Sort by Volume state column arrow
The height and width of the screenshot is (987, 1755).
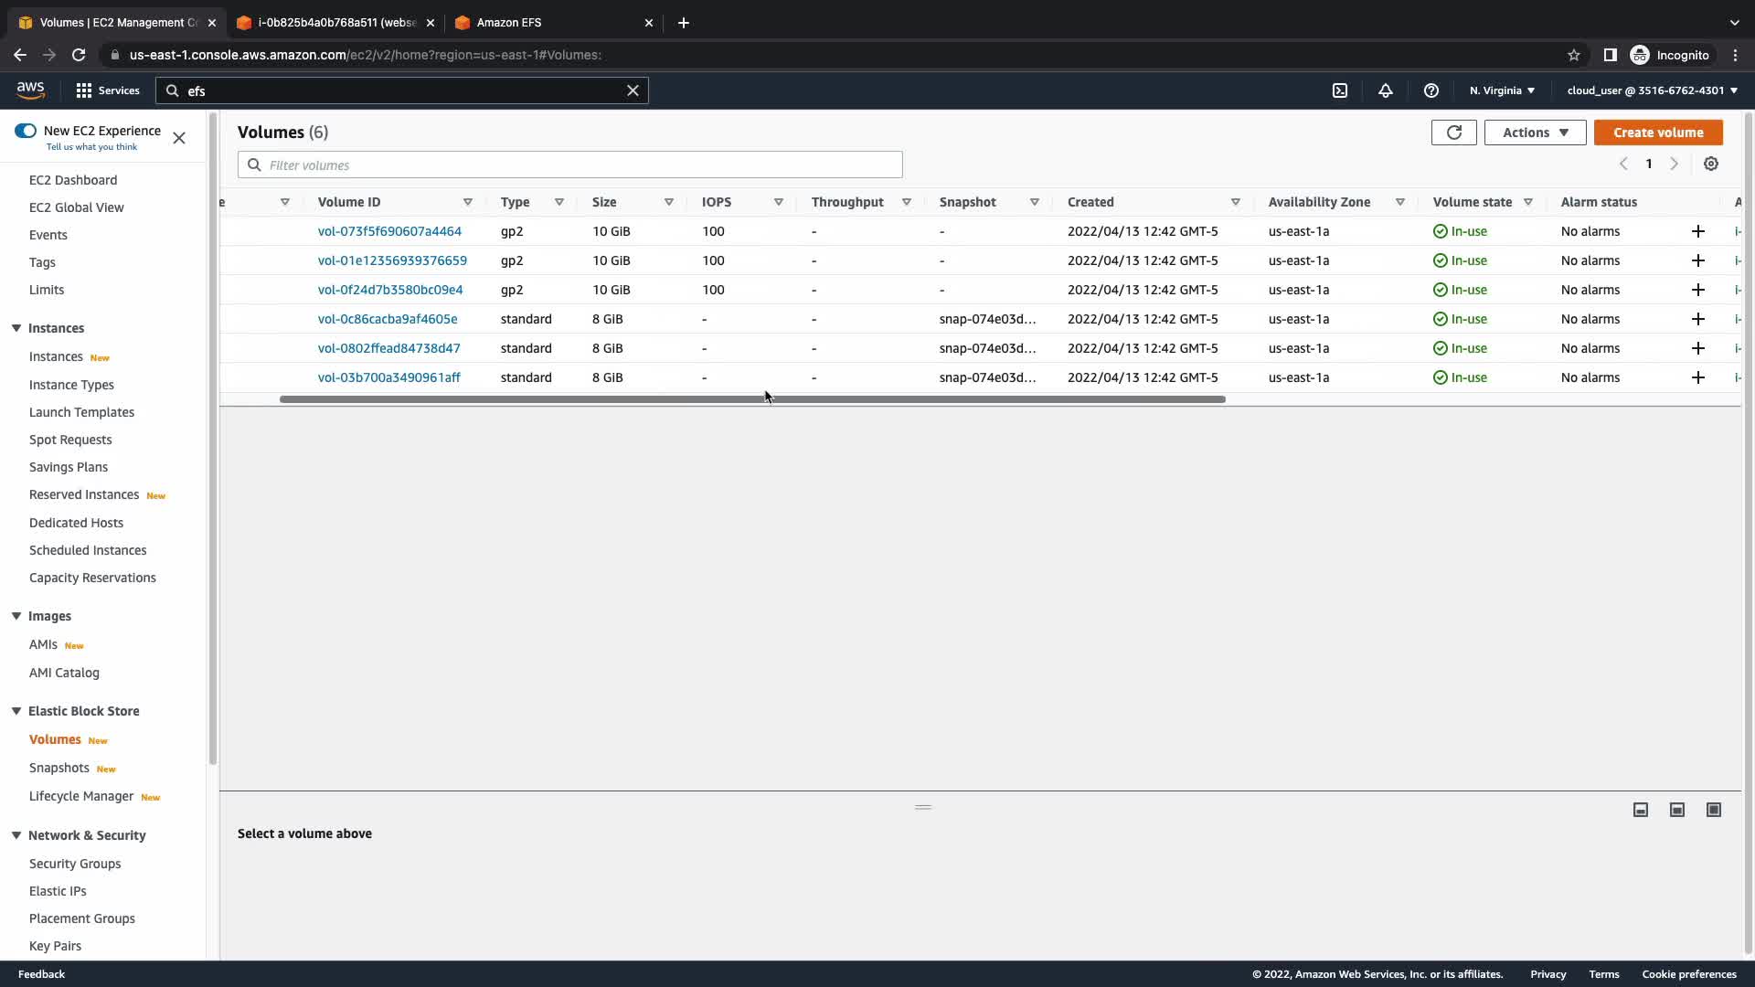[1527, 202]
